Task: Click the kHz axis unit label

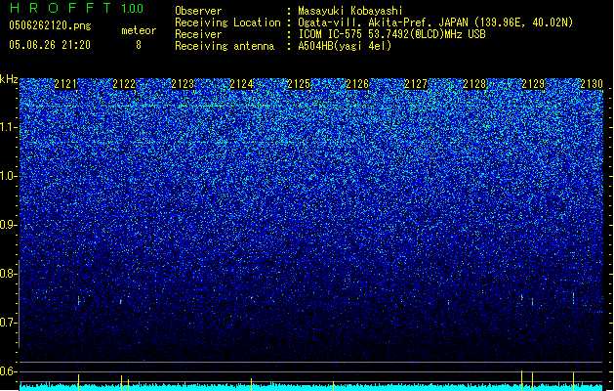Action: coord(9,79)
